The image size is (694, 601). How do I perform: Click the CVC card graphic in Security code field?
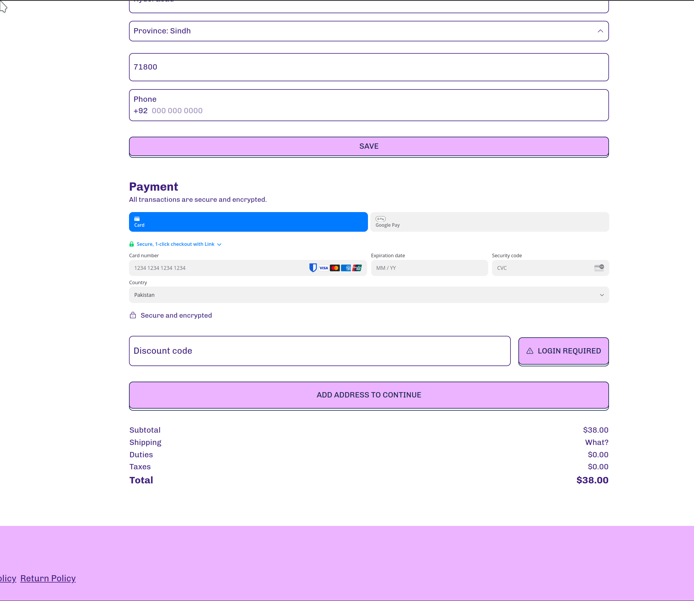(x=599, y=268)
